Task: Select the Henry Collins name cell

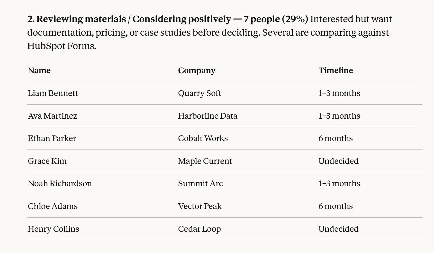Action: coord(53,229)
